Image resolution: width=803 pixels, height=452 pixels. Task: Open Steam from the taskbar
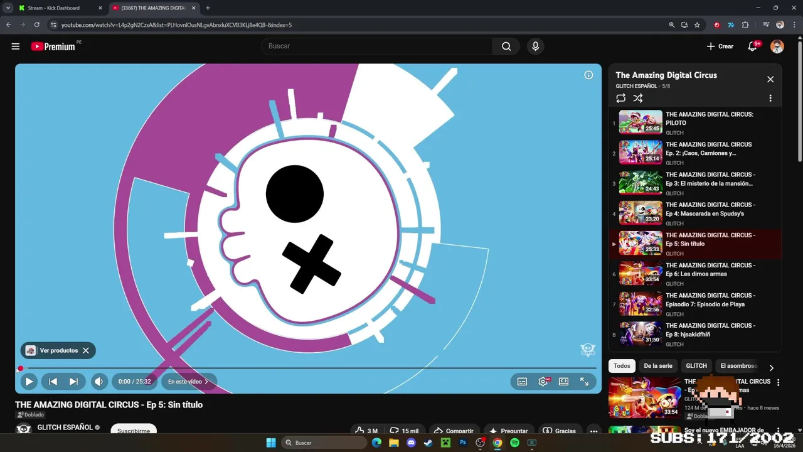coord(428,443)
